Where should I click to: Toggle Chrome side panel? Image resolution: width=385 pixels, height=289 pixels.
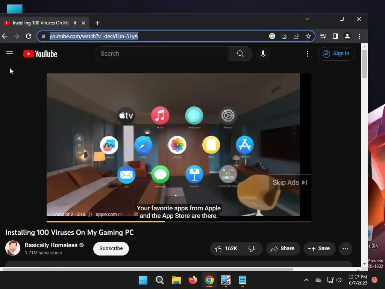335,36
